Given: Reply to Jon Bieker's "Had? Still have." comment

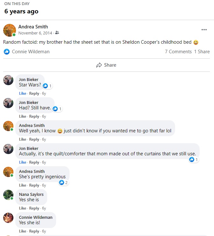Looking at the screenshot, I should (34, 116).
